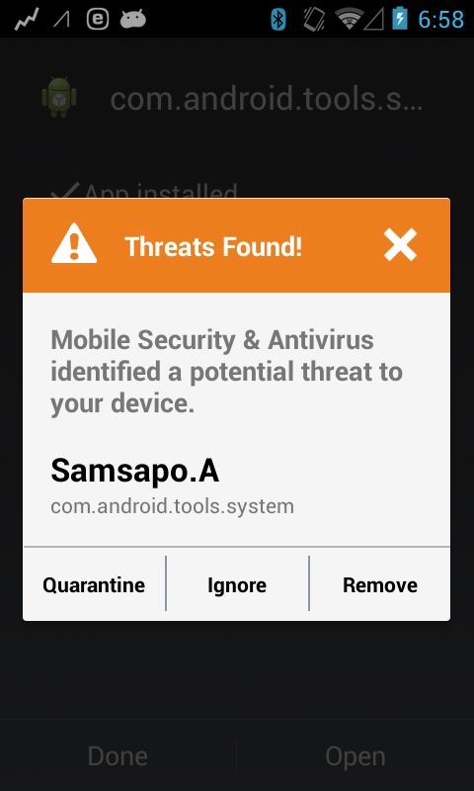Close the Threats Found dialog
Image resolution: width=474 pixels, height=791 pixels.
[x=400, y=245]
